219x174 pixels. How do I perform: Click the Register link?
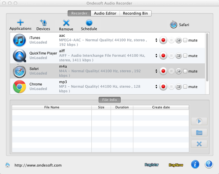coord(152,165)
